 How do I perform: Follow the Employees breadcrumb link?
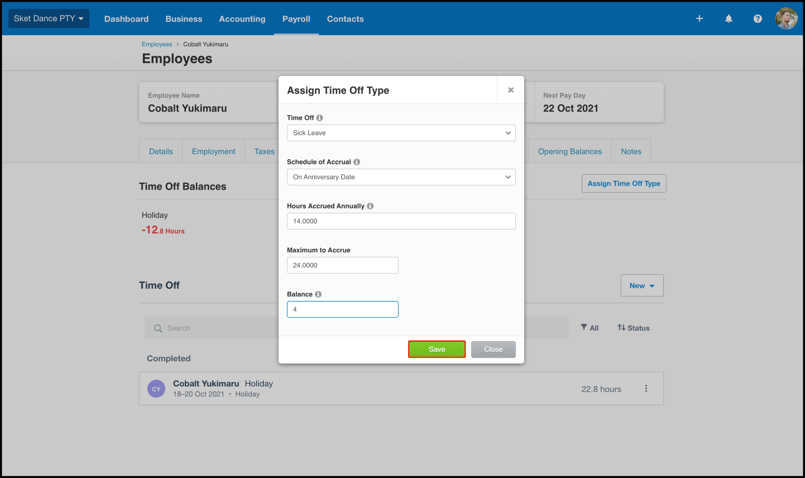(x=157, y=44)
